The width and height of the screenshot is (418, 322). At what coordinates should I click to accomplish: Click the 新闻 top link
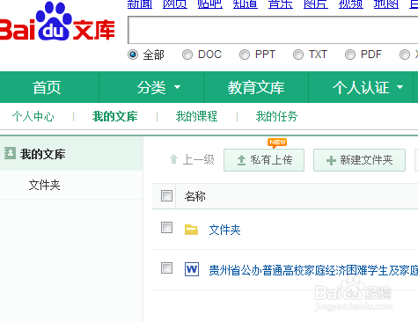140,4
